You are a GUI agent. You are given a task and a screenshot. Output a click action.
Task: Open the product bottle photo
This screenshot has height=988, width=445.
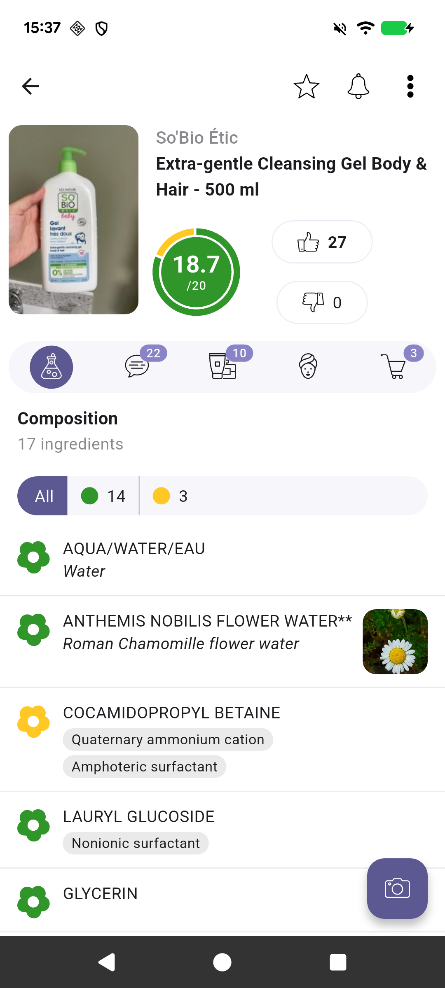73,220
